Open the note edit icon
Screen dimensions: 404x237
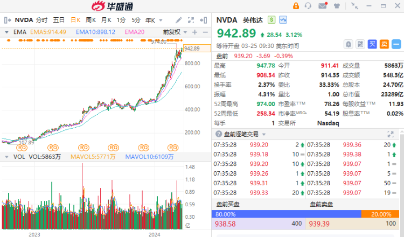360,44
